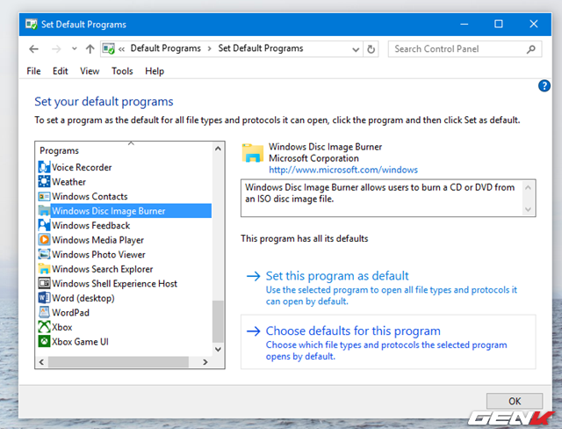Open help with the blue question mark icon
Screen dimensions: 562x429
click(x=544, y=86)
